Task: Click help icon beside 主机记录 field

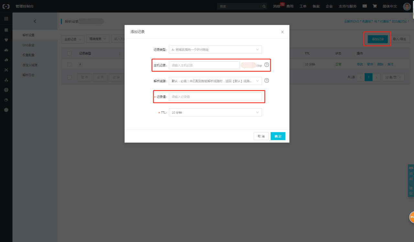Action: (267, 65)
